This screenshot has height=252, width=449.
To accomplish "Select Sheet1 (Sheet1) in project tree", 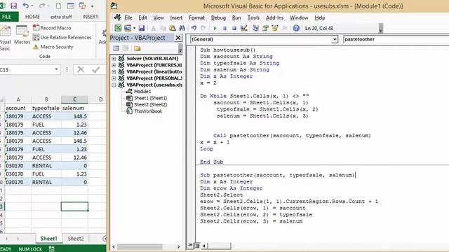I will click(150, 98).
